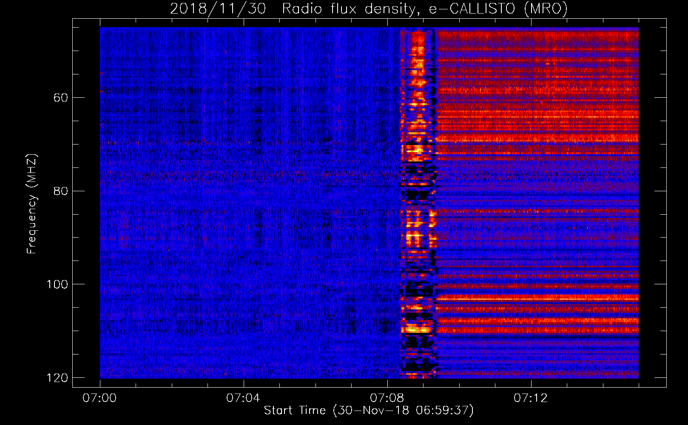Click the 07:12 time tick label
The width and height of the screenshot is (688, 425).
531,398
